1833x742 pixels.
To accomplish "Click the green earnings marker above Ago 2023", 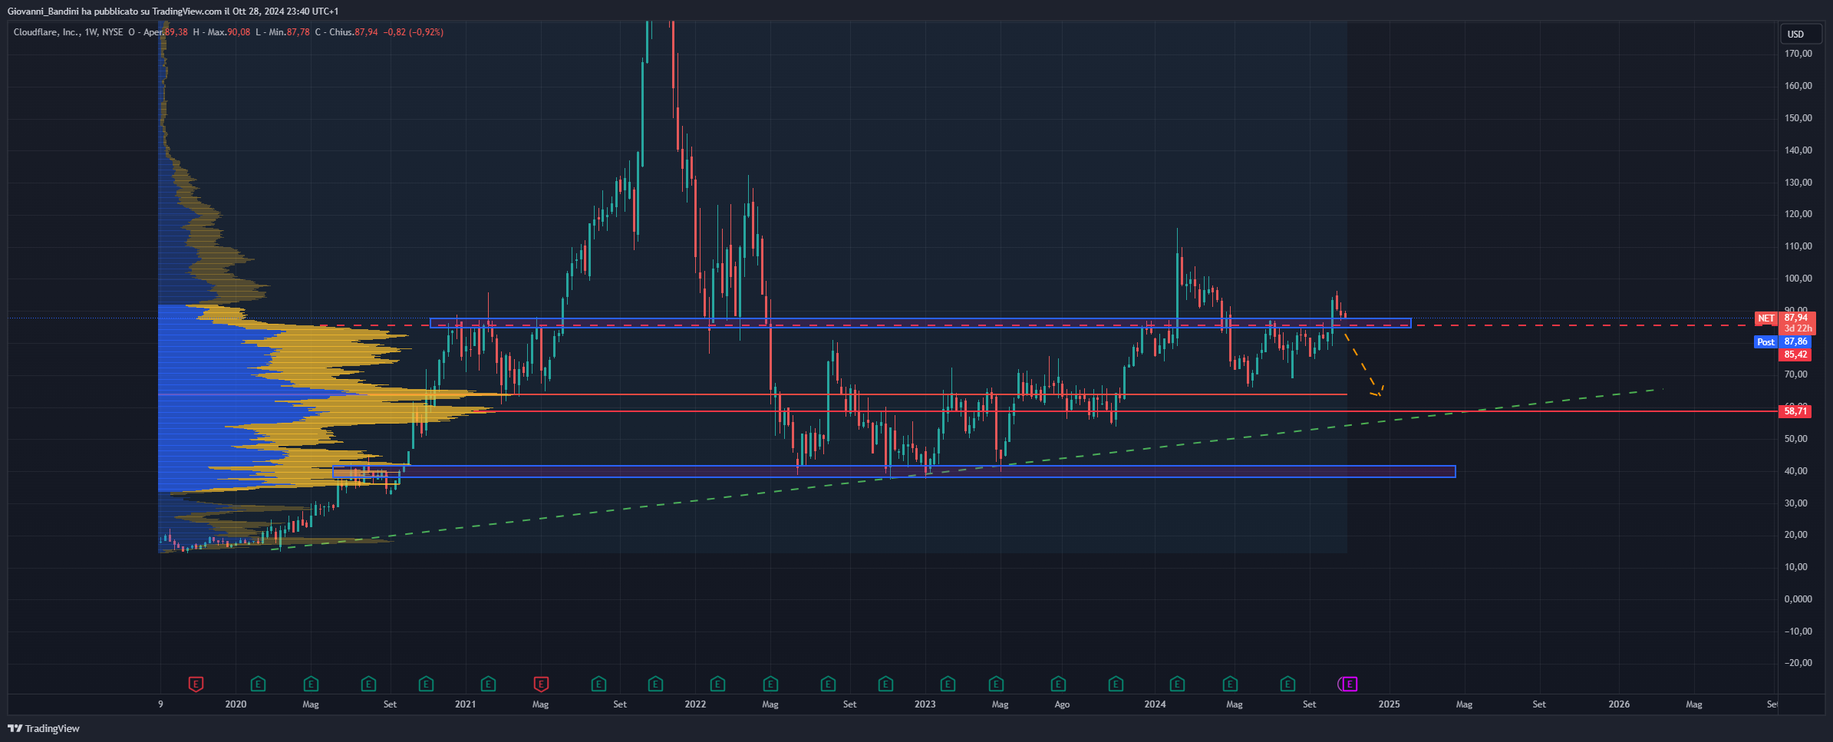I will pyautogui.click(x=1058, y=684).
